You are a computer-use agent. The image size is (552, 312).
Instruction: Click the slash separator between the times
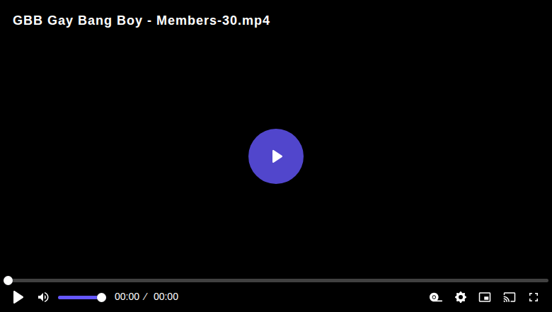click(x=145, y=297)
